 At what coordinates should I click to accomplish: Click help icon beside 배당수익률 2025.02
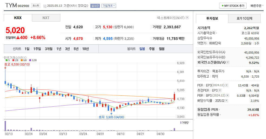[226, 101]
